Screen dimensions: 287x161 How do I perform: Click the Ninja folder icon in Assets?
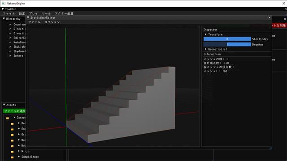click(x=12, y=152)
